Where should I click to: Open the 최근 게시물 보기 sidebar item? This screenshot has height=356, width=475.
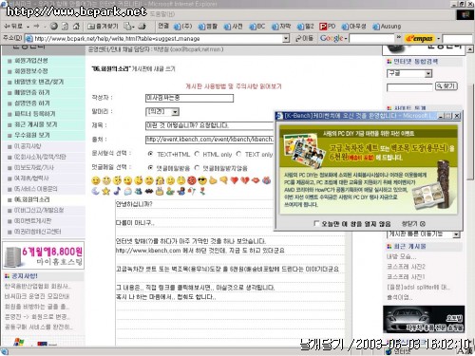click(36, 124)
